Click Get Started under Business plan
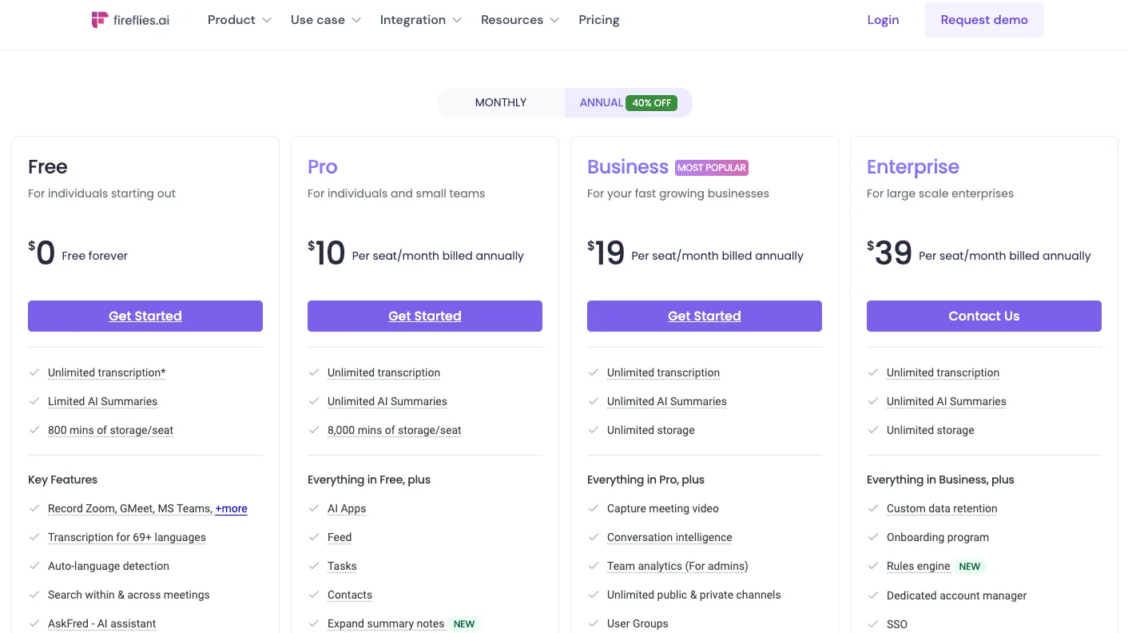 pos(705,316)
